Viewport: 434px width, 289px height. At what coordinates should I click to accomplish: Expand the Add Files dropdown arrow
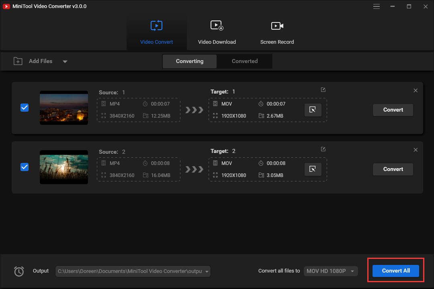65,61
